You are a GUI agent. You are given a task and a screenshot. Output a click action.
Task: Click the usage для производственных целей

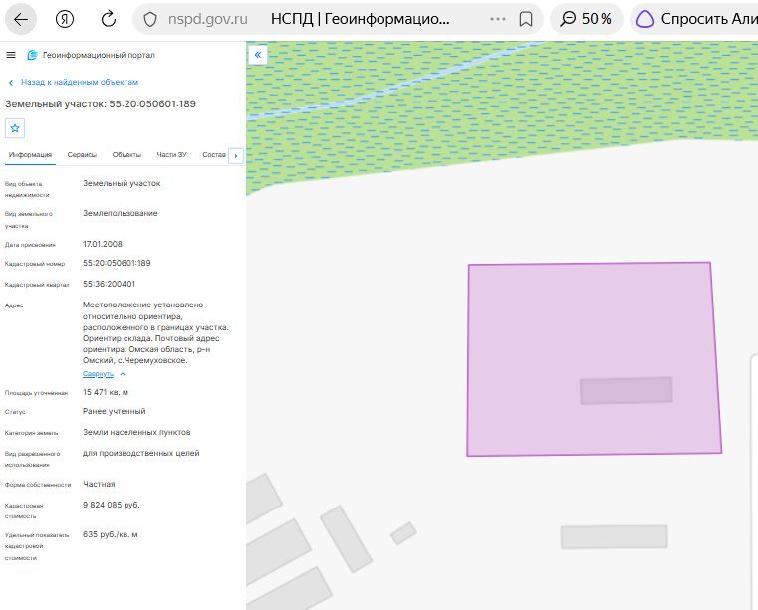(140, 454)
